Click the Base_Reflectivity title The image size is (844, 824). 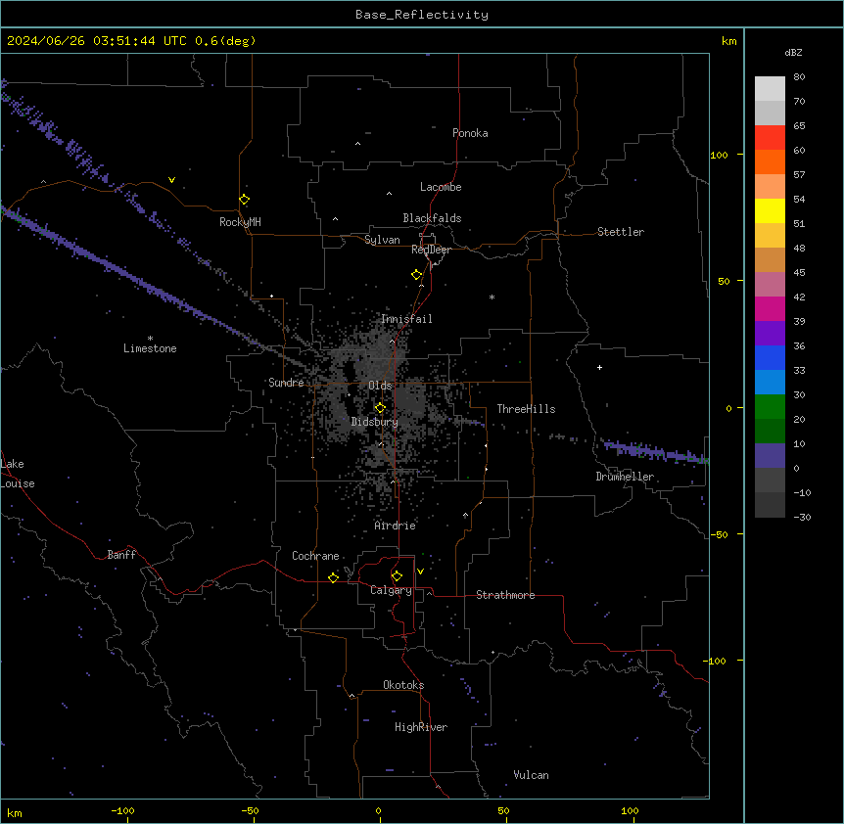pos(422,15)
